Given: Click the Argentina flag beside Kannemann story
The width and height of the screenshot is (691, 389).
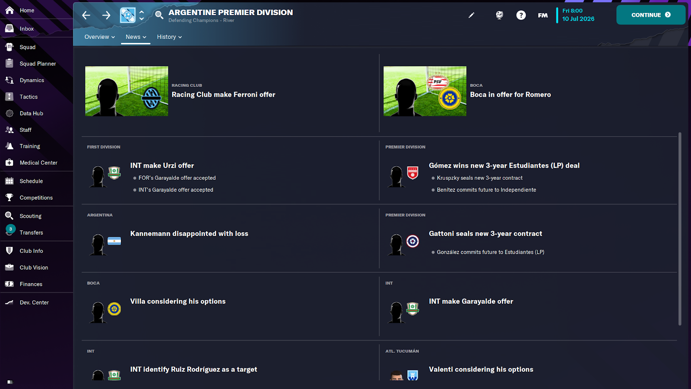Looking at the screenshot, I should [114, 241].
